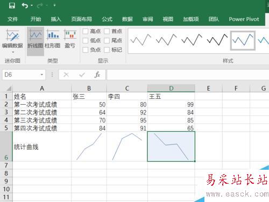Switch to the Power Pivot tab
269x202 pixels.
(x=244, y=19)
